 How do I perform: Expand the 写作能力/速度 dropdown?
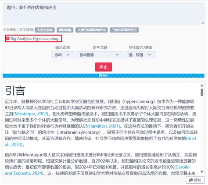click(140, 55)
